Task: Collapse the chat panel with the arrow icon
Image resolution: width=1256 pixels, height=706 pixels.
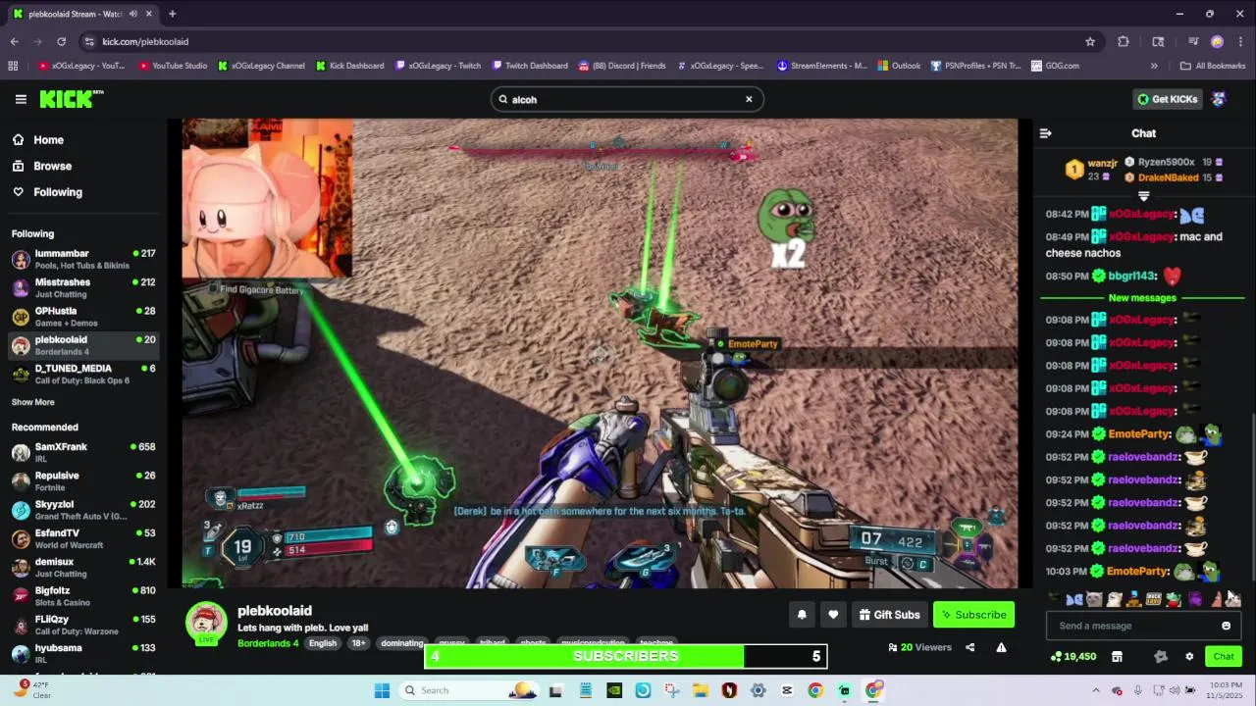Action: pos(1045,133)
